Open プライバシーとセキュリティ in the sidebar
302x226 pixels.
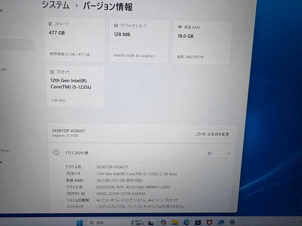coord(4,151)
